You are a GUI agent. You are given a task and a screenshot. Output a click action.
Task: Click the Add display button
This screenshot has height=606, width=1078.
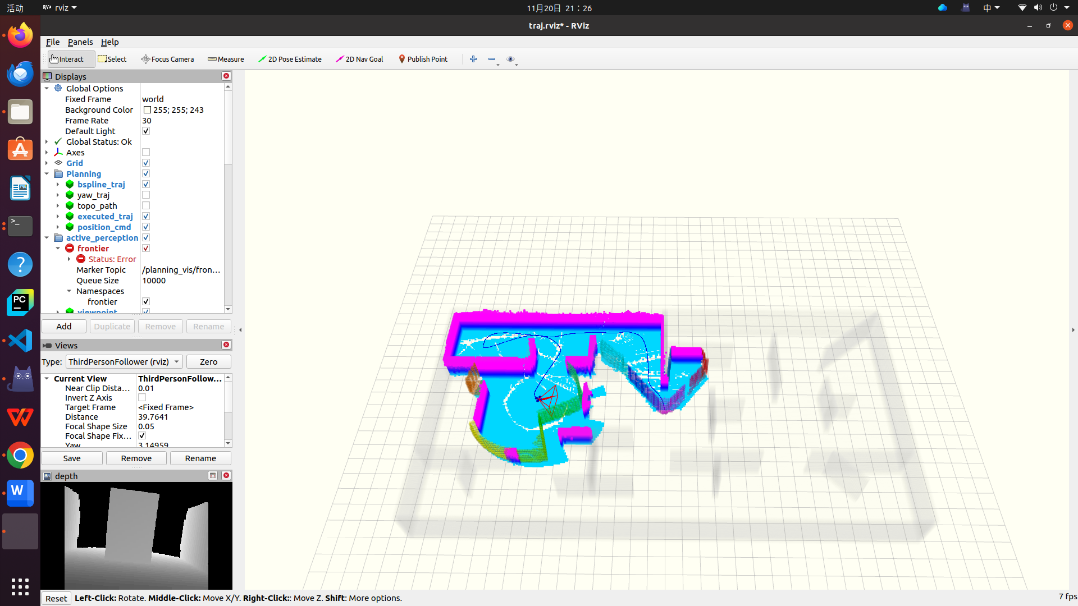[64, 327]
